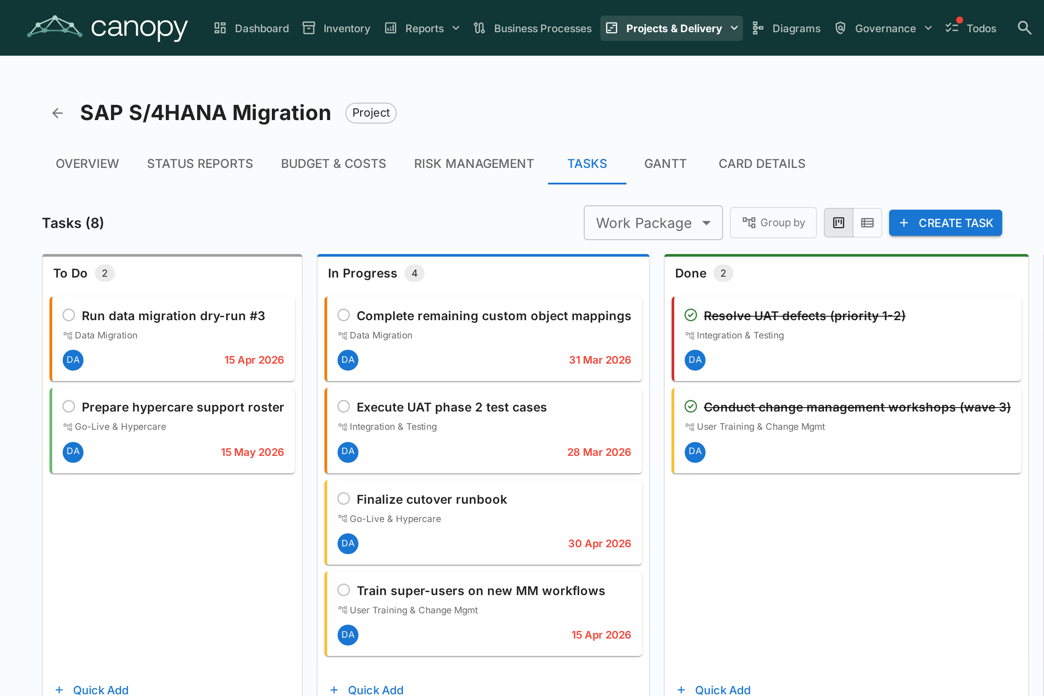This screenshot has height=696, width=1044.
Task: Click the Reports chart icon
Action: pos(391,28)
